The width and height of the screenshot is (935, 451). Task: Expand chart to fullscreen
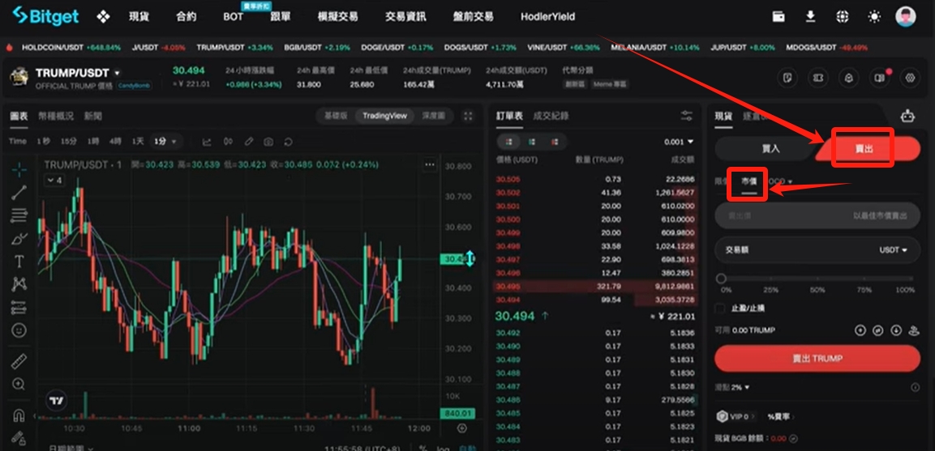tap(468, 116)
